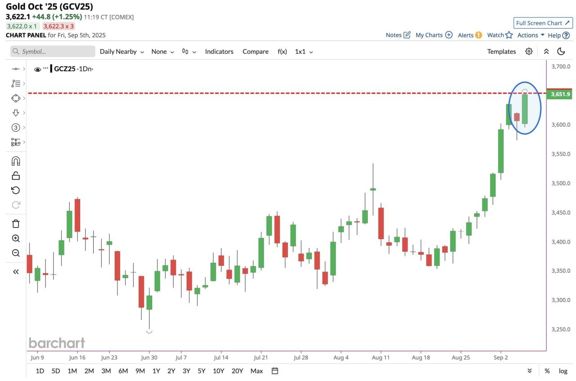The height and width of the screenshot is (381, 576).
Task: Click the Symbol search input field
Action: 53,52
